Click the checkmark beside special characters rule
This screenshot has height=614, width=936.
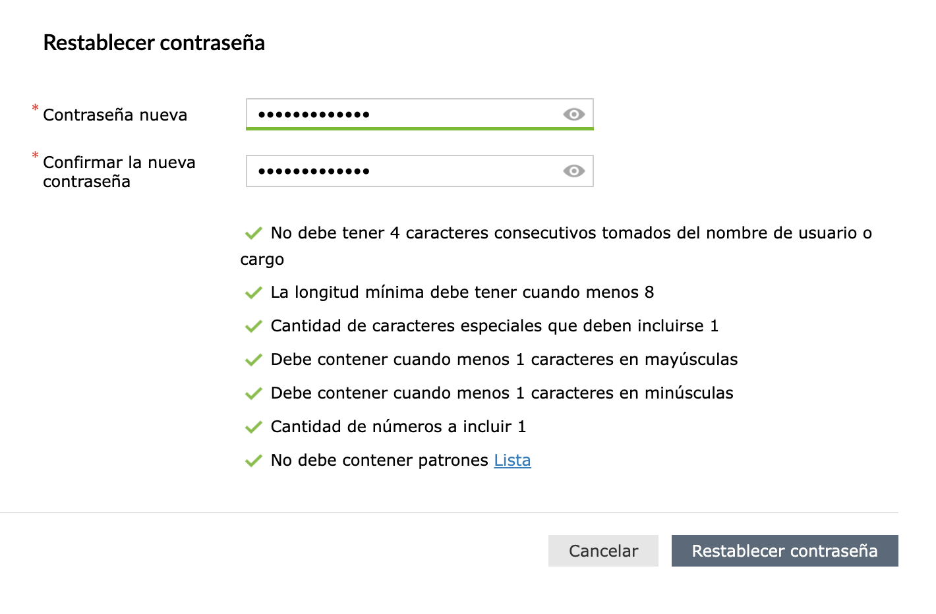point(253,326)
